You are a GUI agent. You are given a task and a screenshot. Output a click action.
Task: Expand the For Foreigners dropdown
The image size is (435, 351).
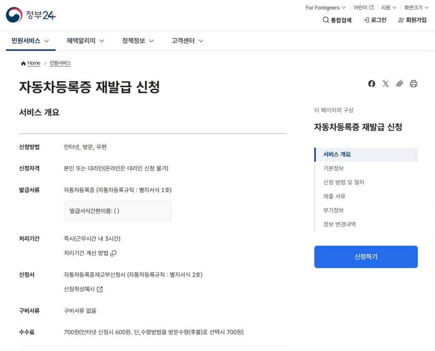[x=325, y=7]
